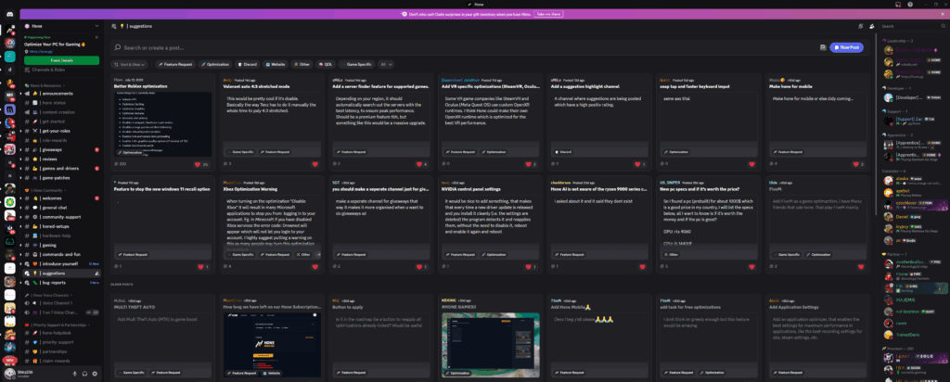Click the New Post button
The image size is (950, 382).
coord(846,47)
